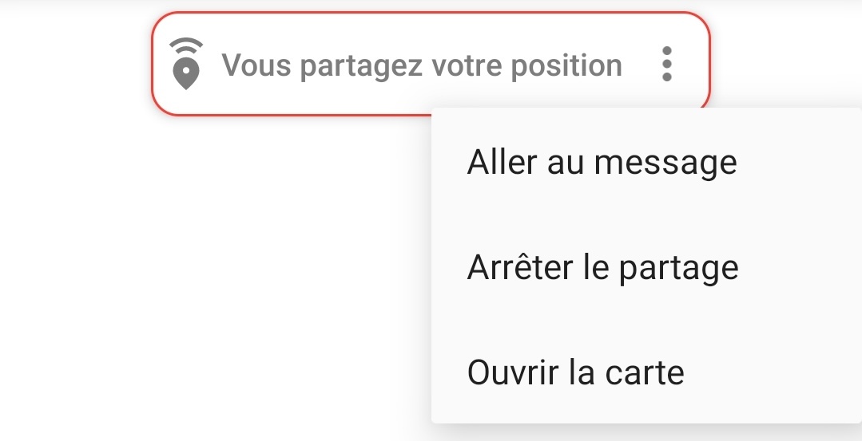
Task: Collapse the overflow menu via the three dots
Action: (667, 64)
